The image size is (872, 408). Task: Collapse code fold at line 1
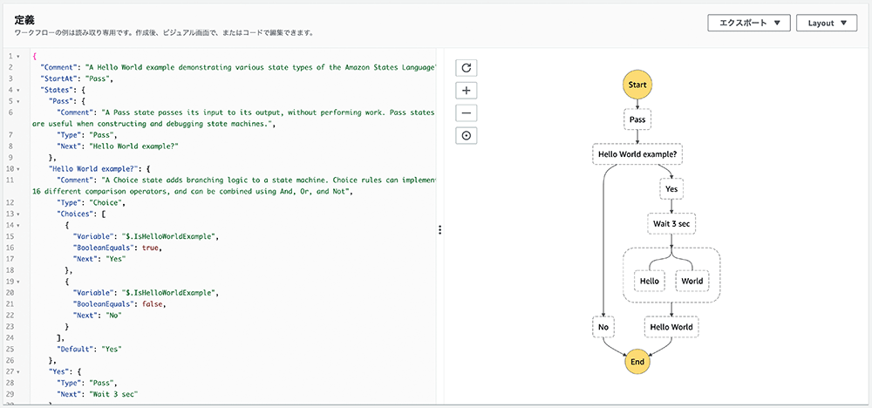point(18,57)
